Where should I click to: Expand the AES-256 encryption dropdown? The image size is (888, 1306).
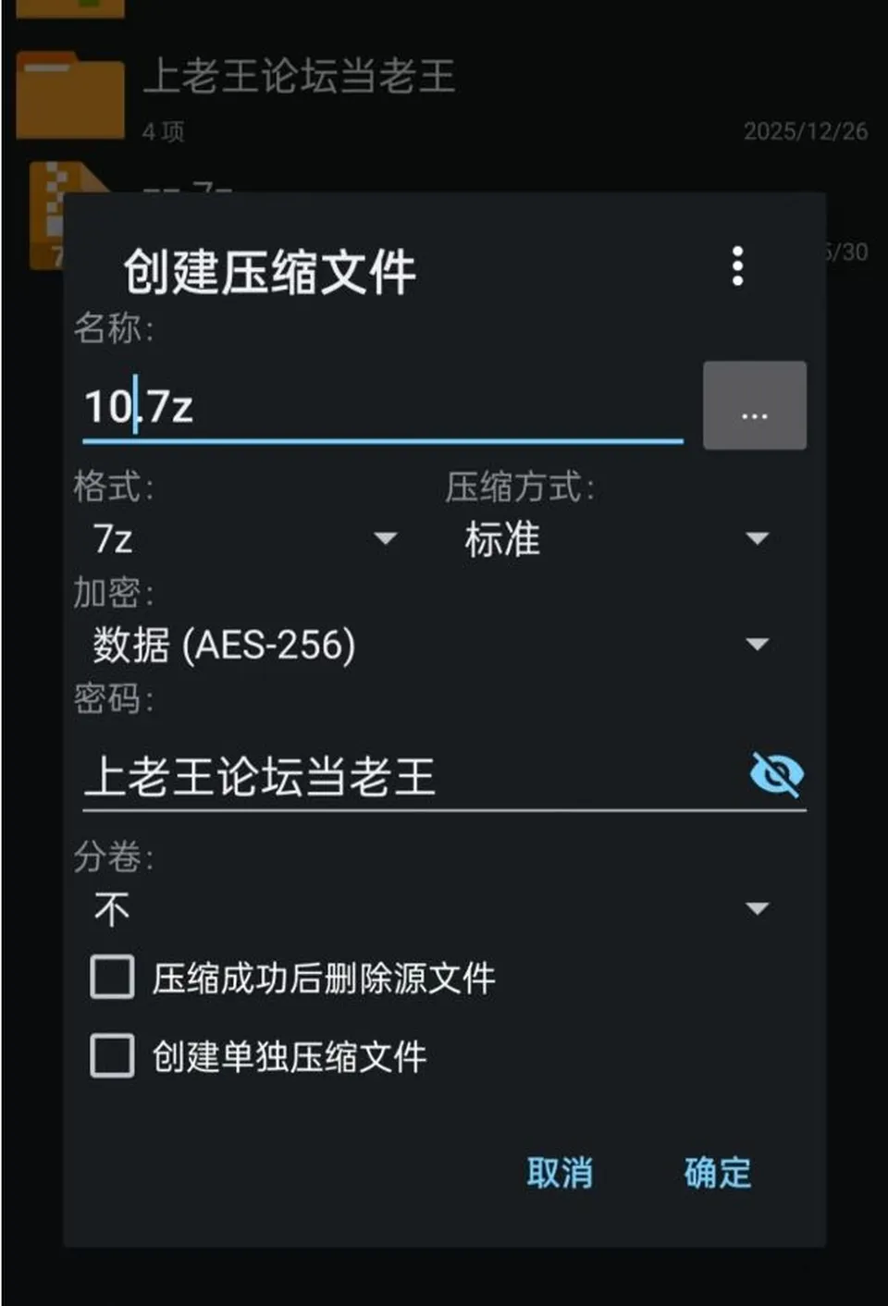[x=431, y=645]
